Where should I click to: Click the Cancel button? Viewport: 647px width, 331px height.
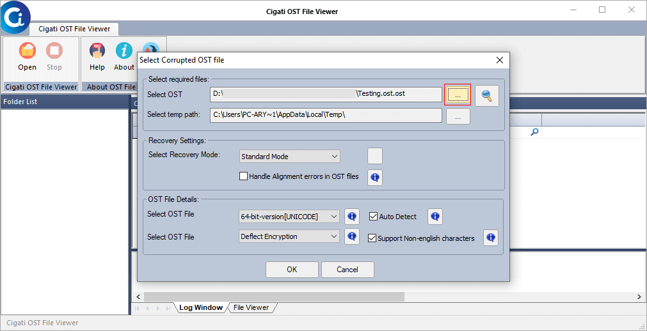(x=347, y=270)
